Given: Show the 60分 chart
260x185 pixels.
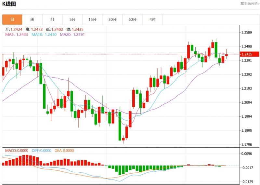Looking at the screenshot, I should 132,20.
